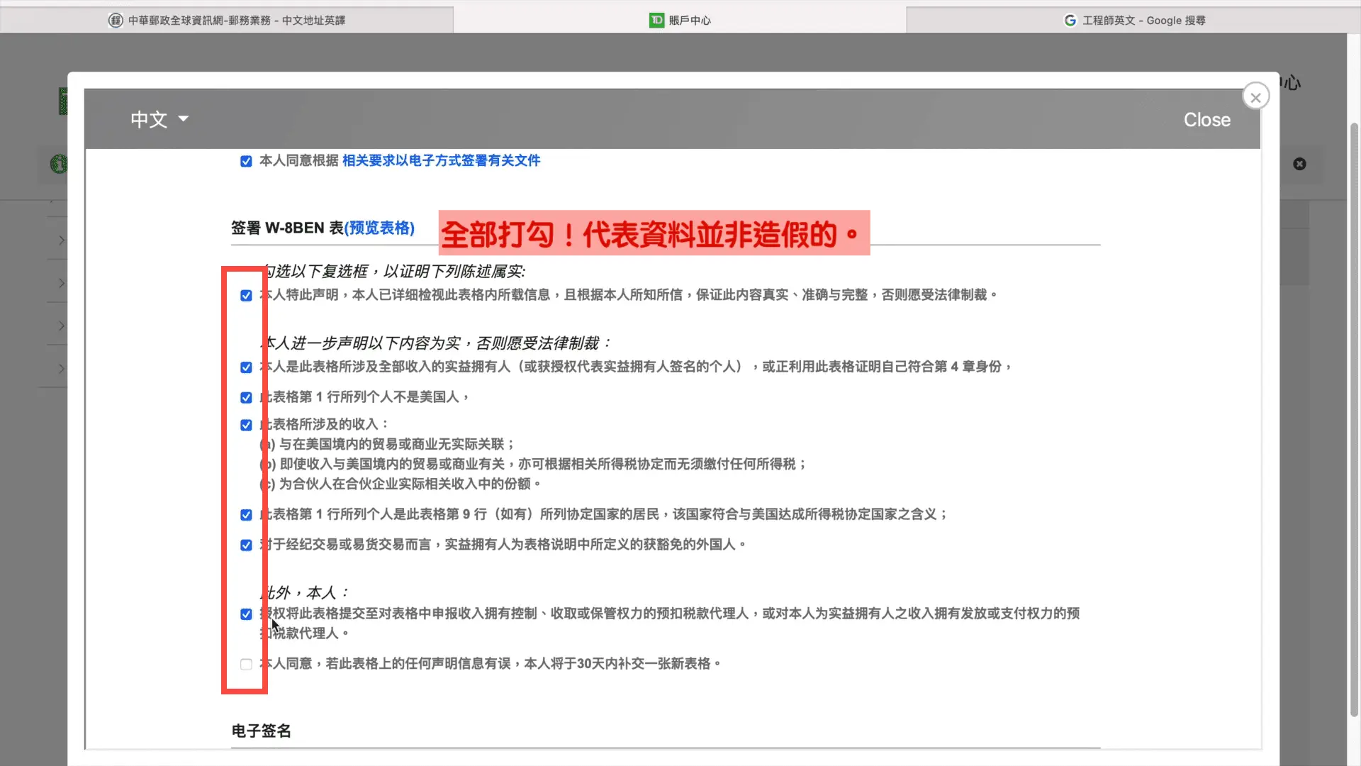Screen dimensions: 1361x766
Task: Click the dark X dismiss icon behind the dialog
Action: tap(1299, 164)
